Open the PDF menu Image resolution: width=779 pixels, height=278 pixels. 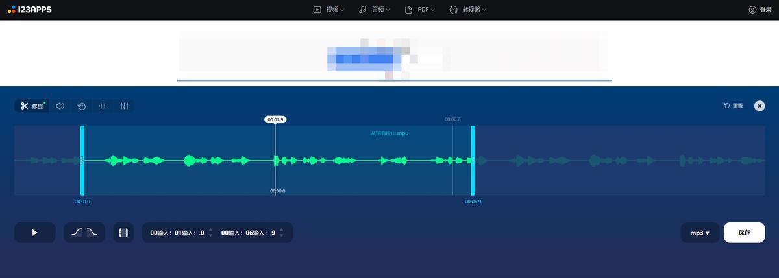coord(419,10)
